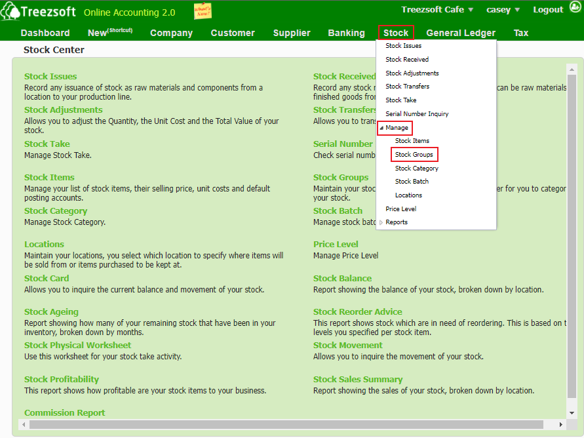Screen dimensions: 584x438
Task: Open the General Ledger tab
Action: click(x=461, y=33)
